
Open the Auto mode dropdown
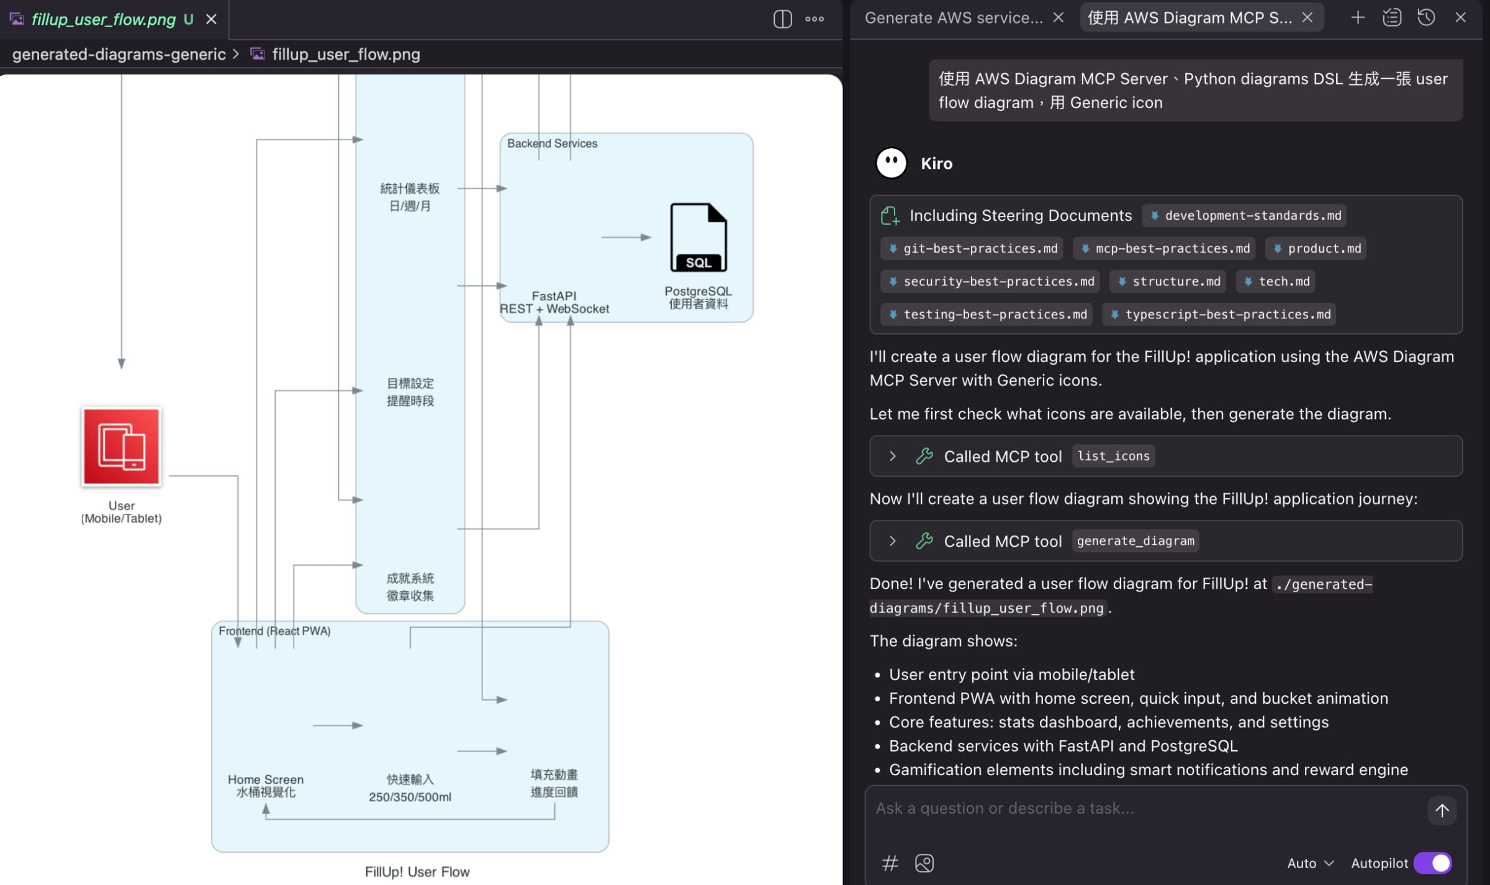coord(1310,863)
